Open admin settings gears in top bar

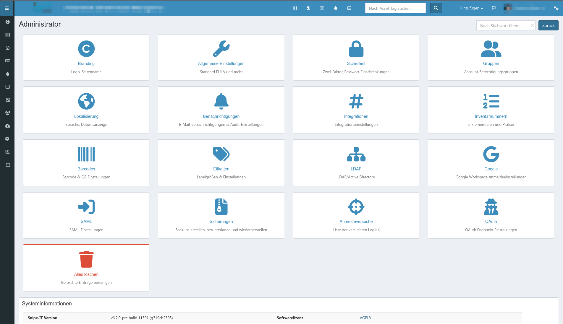click(x=556, y=8)
